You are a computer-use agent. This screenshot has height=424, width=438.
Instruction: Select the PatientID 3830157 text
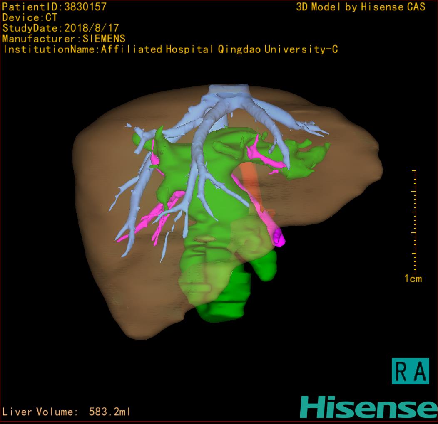click(x=54, y=7)
